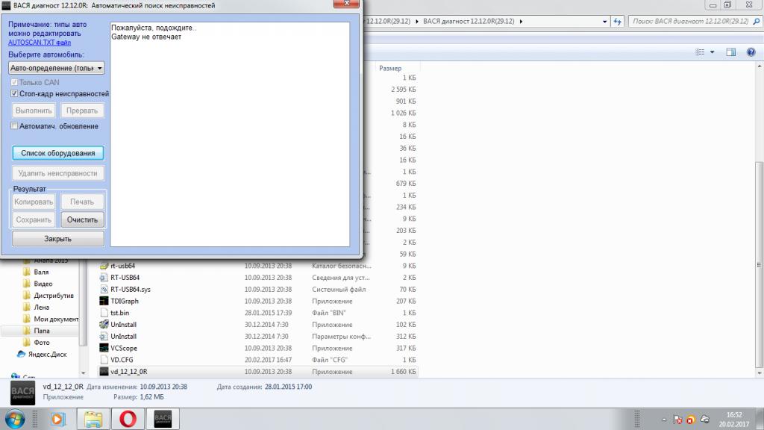Click the Файл "BIN" type of tst.bin

(x=329, y=313)
